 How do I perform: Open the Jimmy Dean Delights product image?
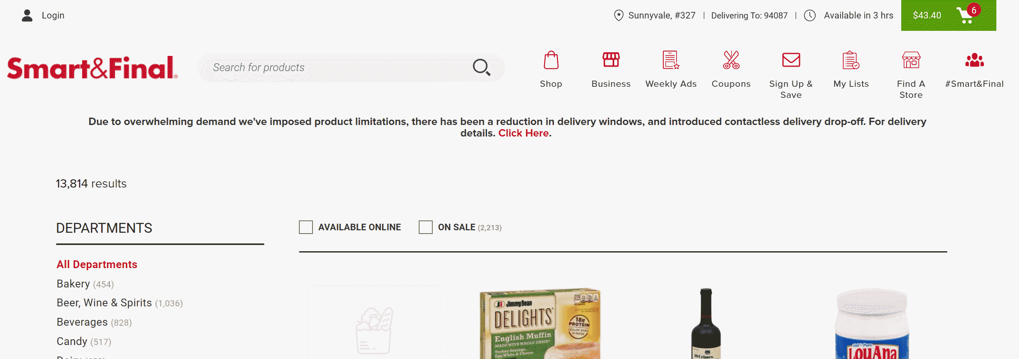point(540,324)
